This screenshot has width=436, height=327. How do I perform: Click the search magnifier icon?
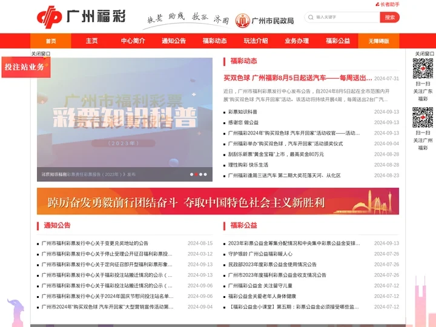[311, 17]
